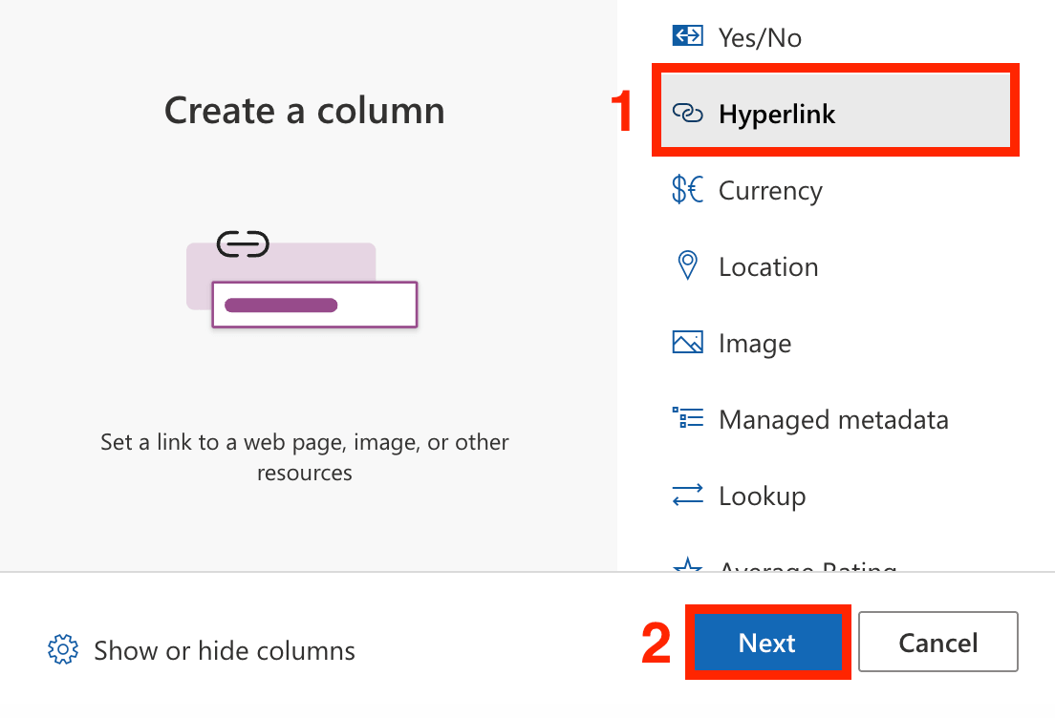Click the Currency symbol icon

688,190
